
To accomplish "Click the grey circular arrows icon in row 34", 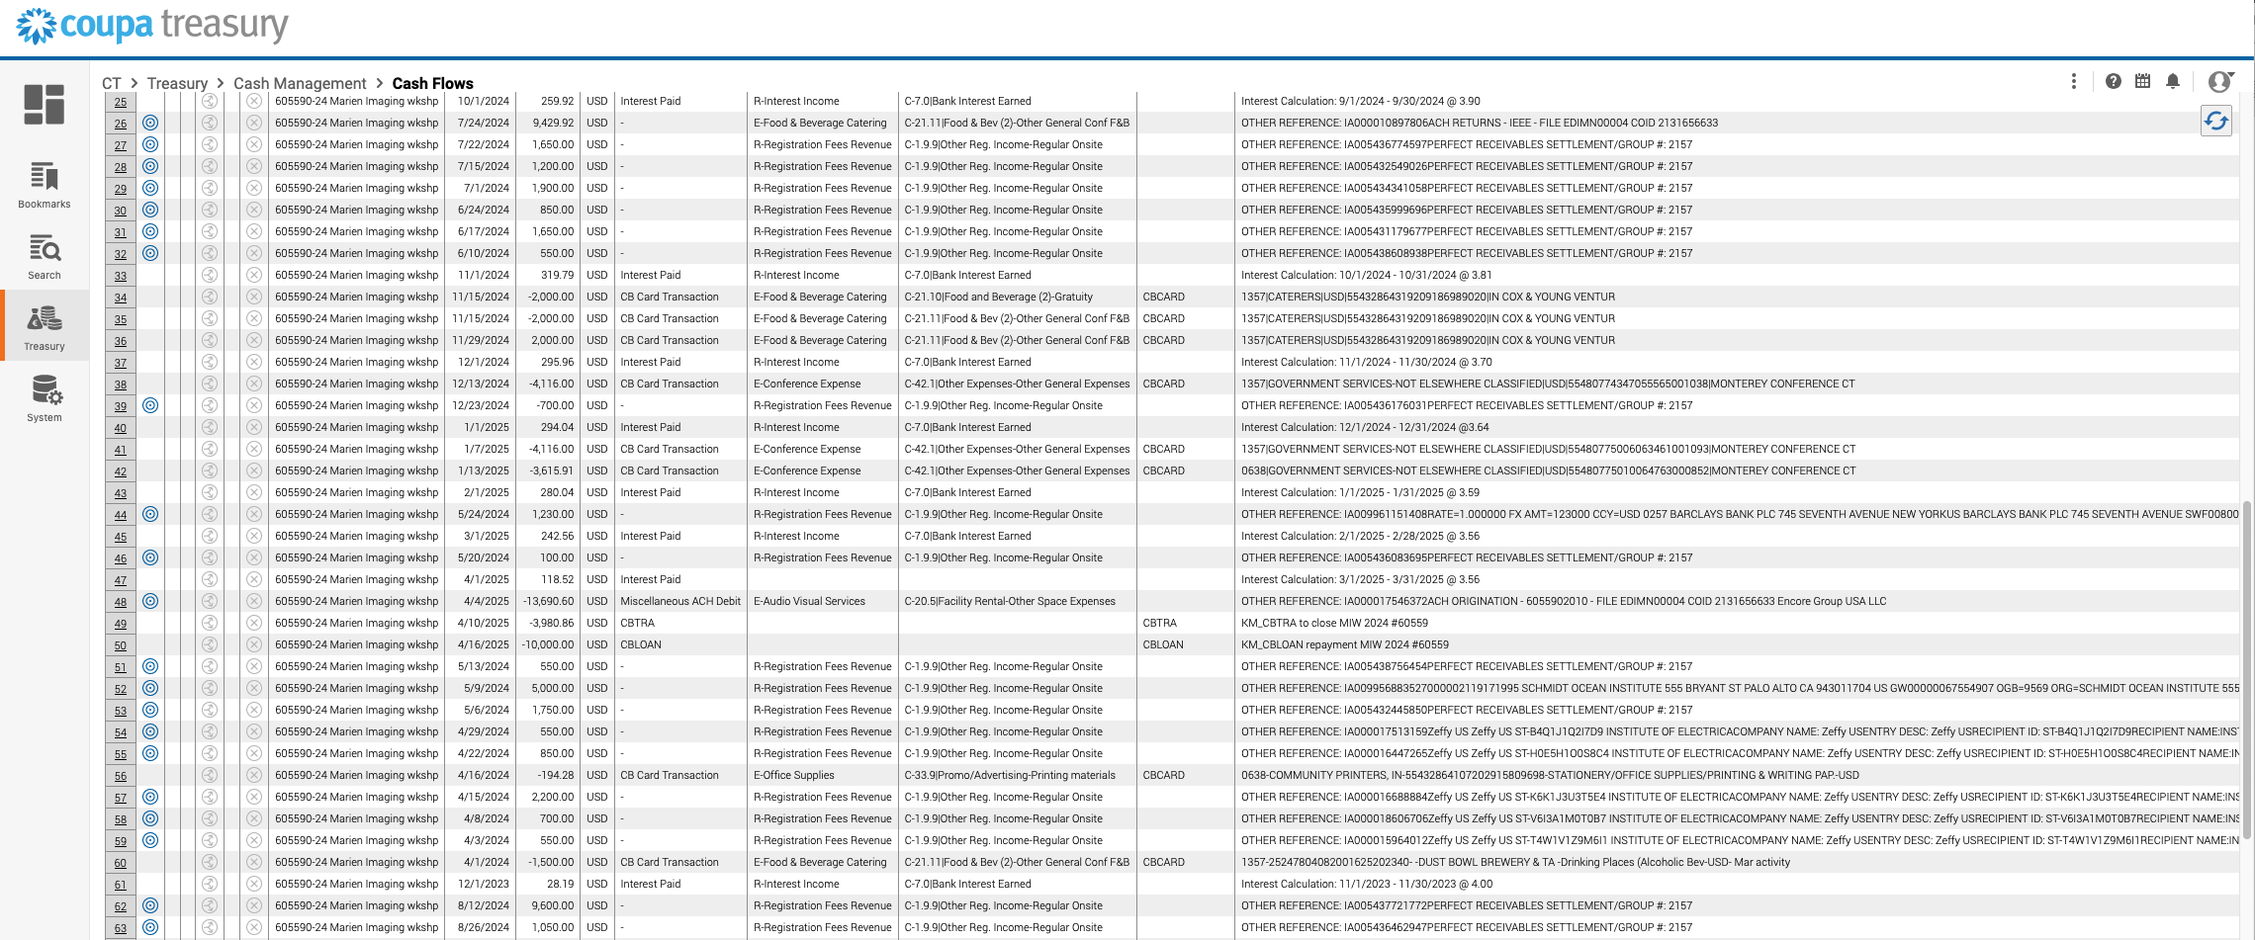I will (x=210, y=297).
